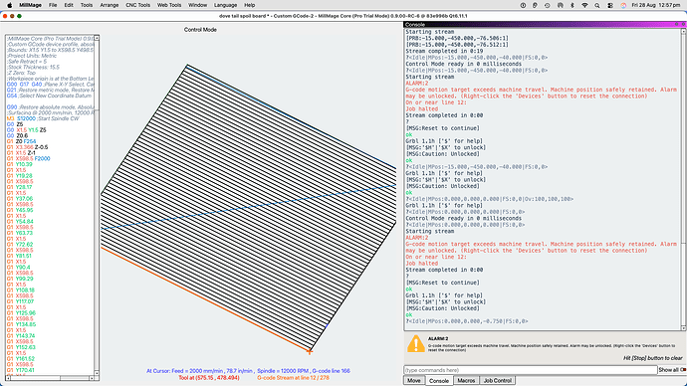
Task: Close the Console panel with its close icon
Action: coord(683,25)
